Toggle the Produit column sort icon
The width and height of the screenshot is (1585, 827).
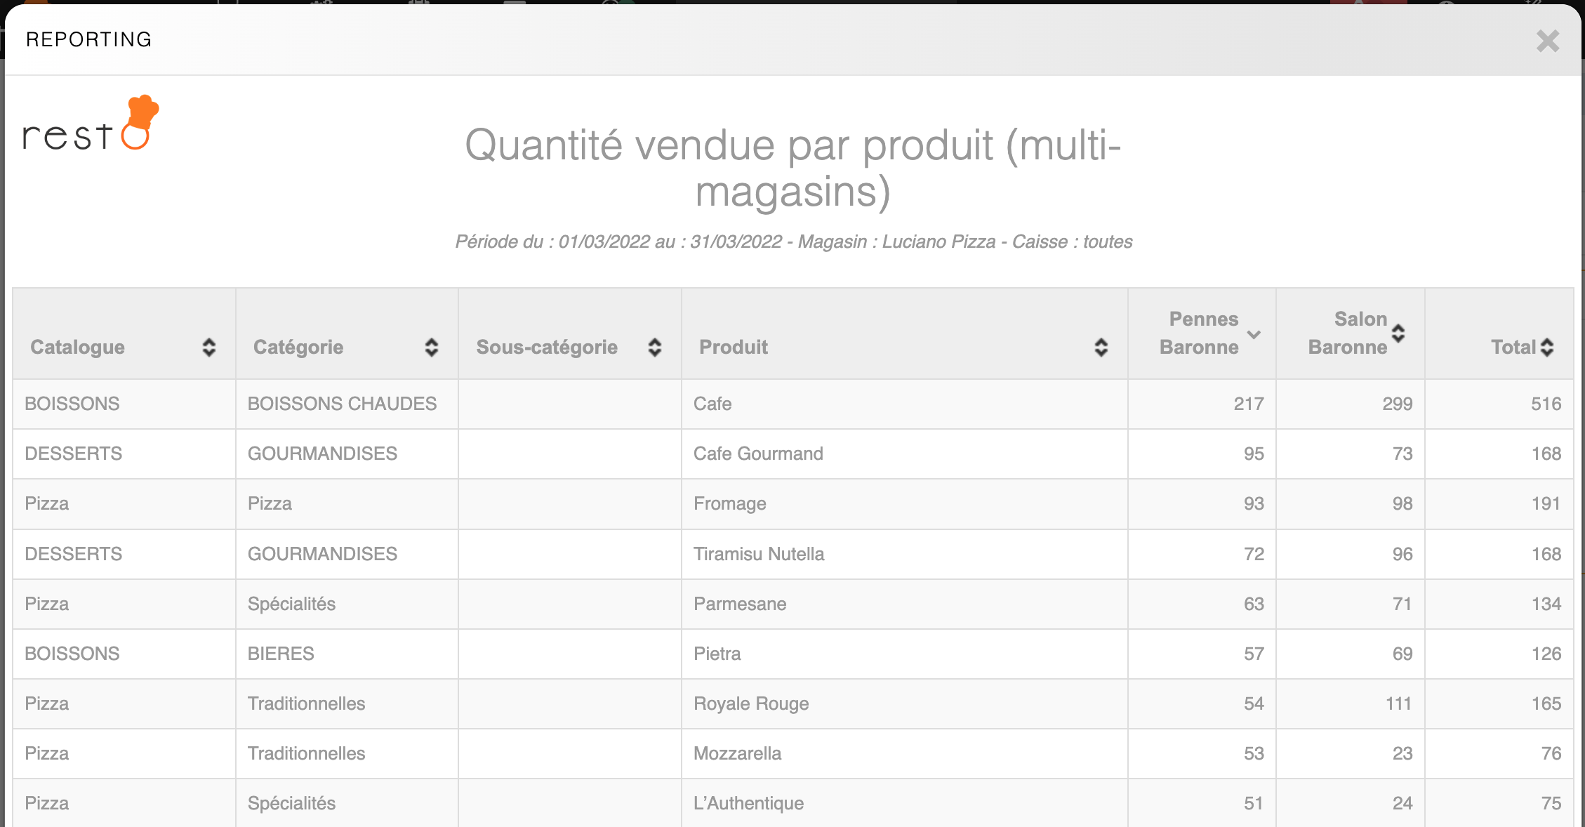[1101, 348]
